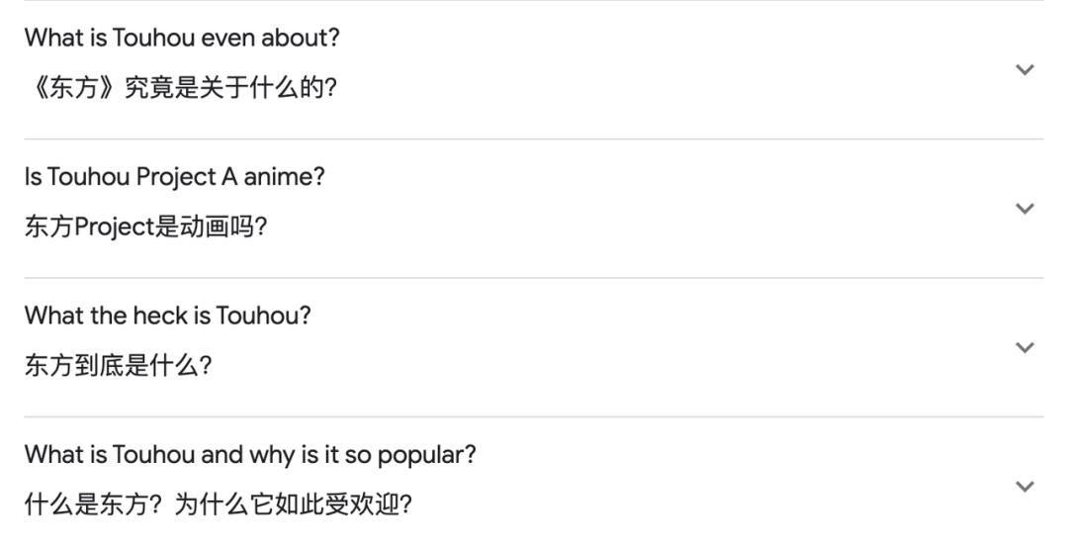
Task: Select the 'Is Touhou Project A anime?' question text
Action: coord(174,177)
